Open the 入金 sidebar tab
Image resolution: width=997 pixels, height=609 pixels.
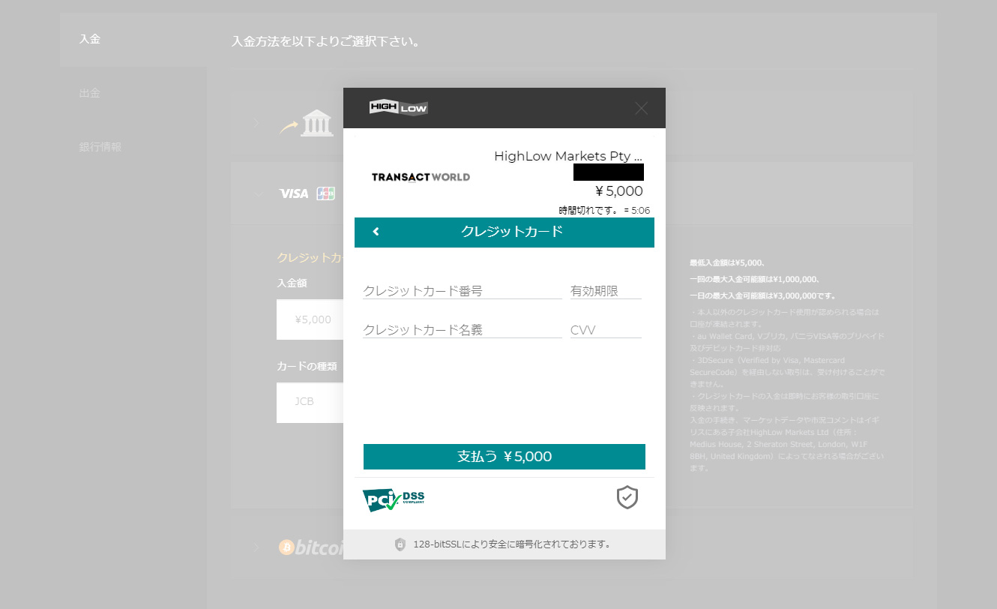point(133,39)
